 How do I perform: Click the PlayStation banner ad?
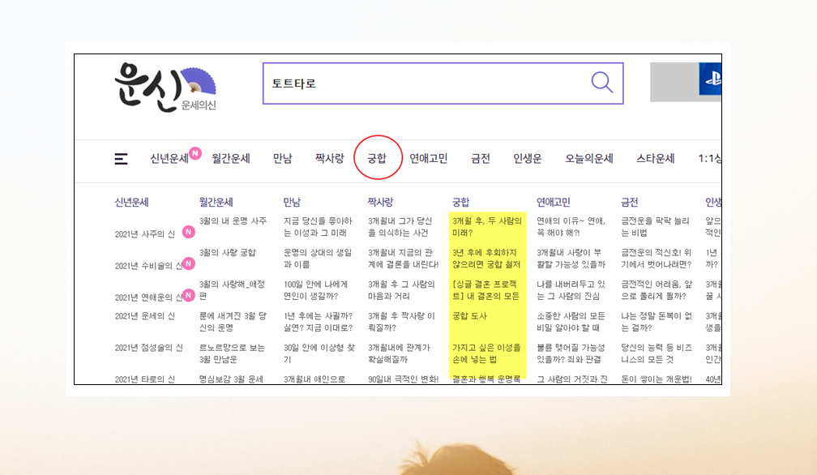coord(685,82)
